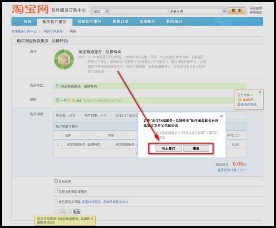Click the 购买淘宝物流服务--品牌特卖 page title
This screenshot has height=228, width=276.
pyautogui.click(x=42, y=41)
